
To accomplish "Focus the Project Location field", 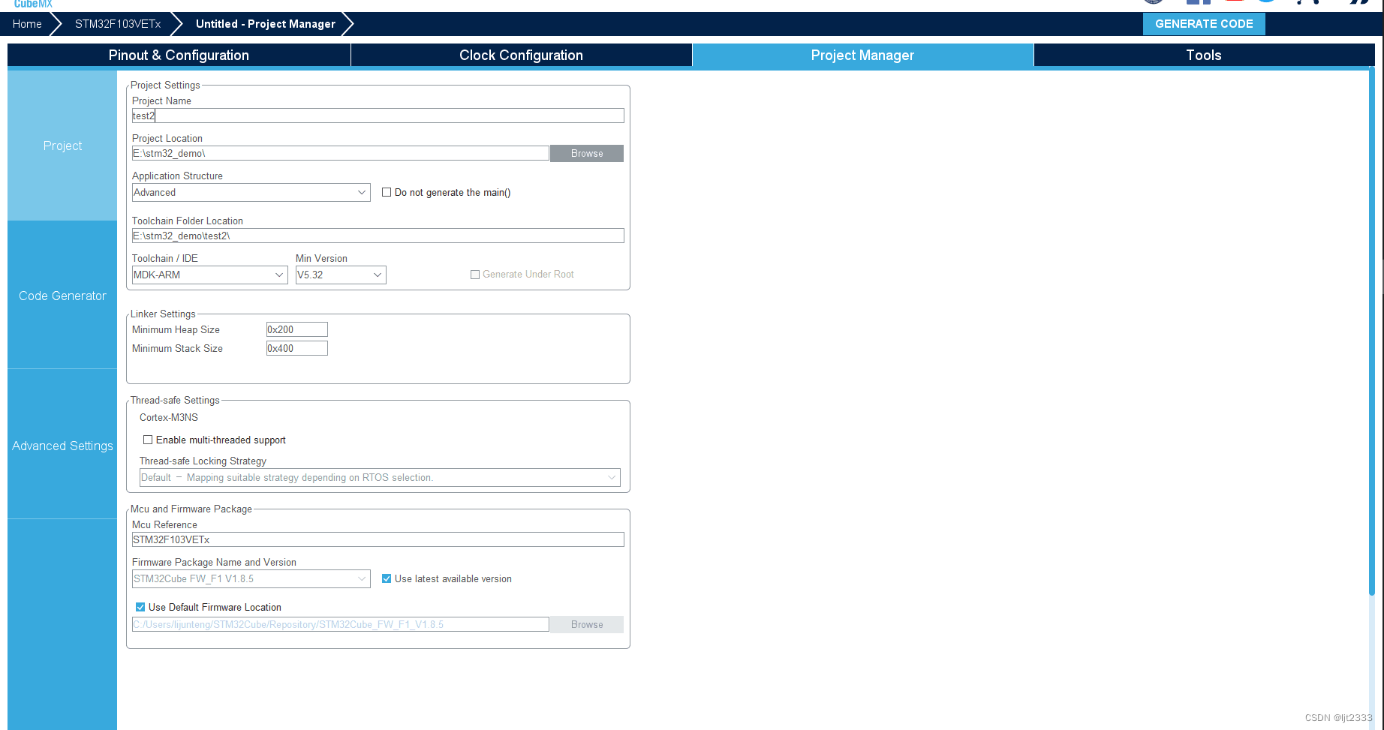I will point(341,153).
